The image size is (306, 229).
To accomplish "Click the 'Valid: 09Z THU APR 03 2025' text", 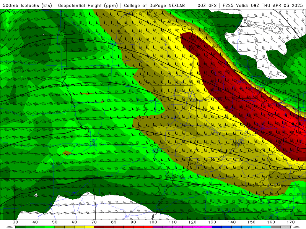I will (269, 5).
